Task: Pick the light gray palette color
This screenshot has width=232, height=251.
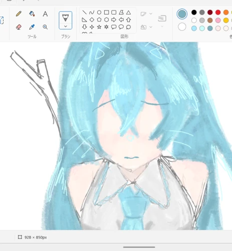Action: click(202, 20)
